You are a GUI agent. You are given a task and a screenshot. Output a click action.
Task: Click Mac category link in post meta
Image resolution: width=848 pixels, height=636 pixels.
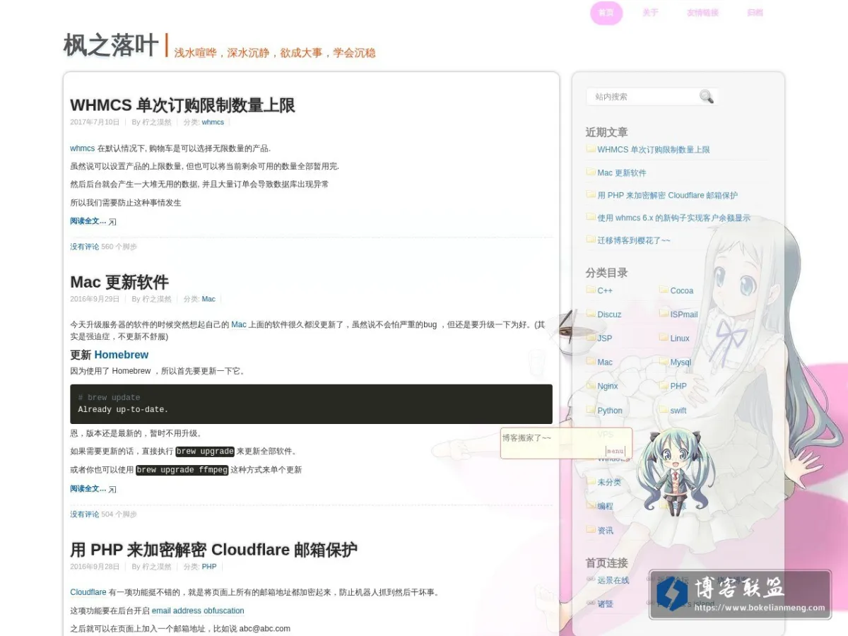coord(208,299)
